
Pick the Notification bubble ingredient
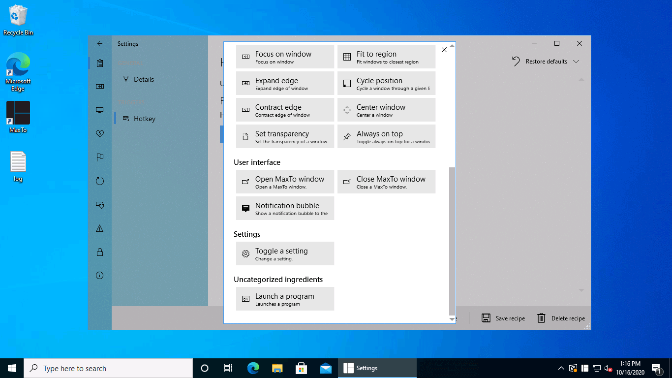click(x=285, y=209)
